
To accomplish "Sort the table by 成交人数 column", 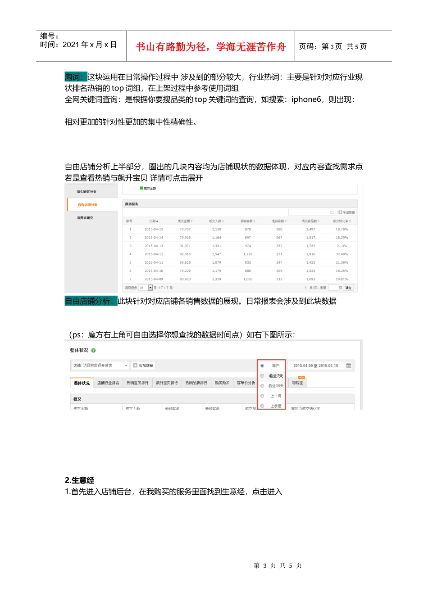I will (x=216, y=221).
